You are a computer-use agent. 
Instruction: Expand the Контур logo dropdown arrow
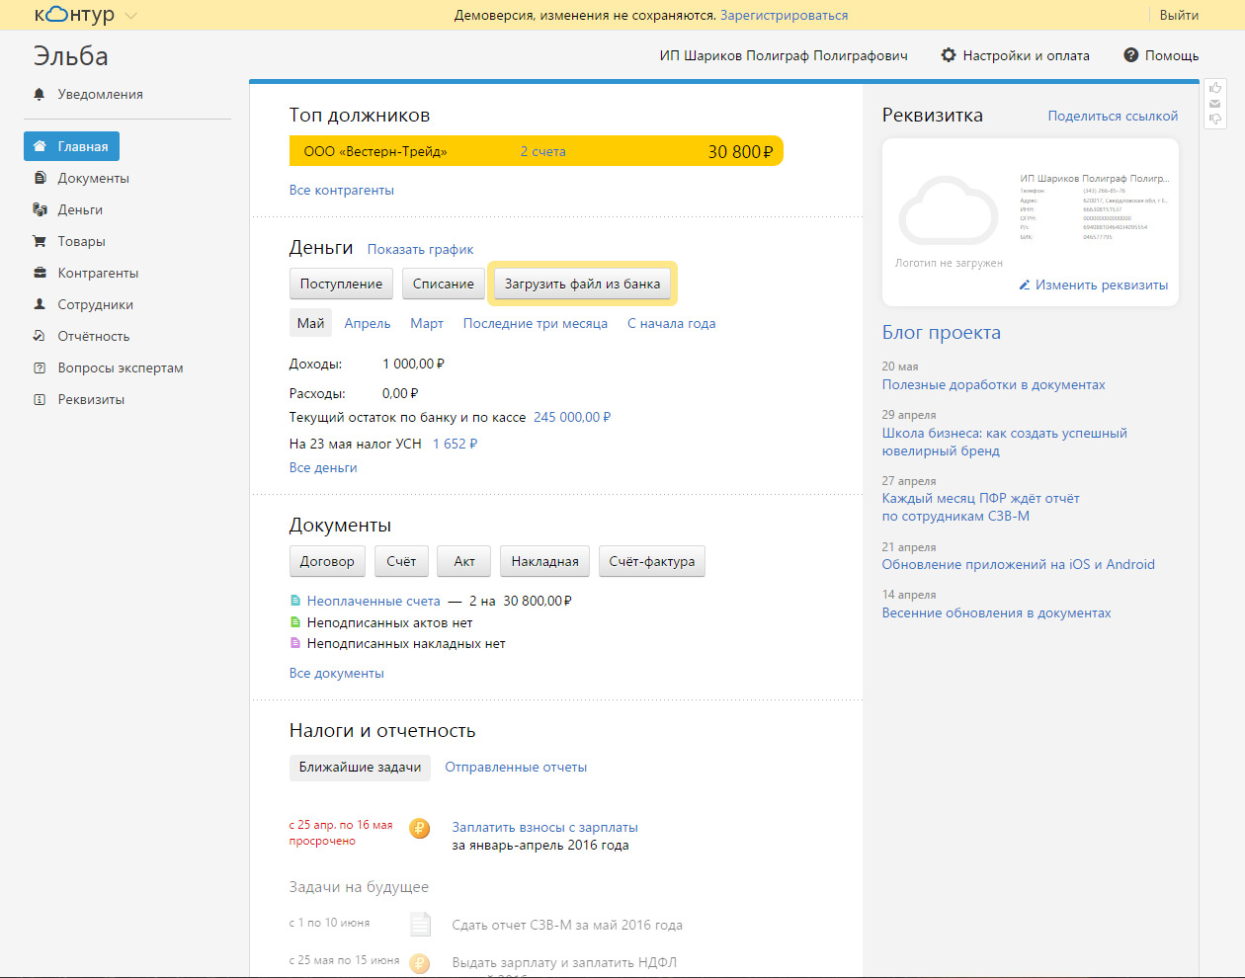[x=131, y=16]
